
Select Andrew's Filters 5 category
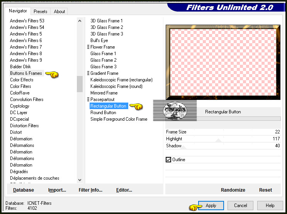26,34
